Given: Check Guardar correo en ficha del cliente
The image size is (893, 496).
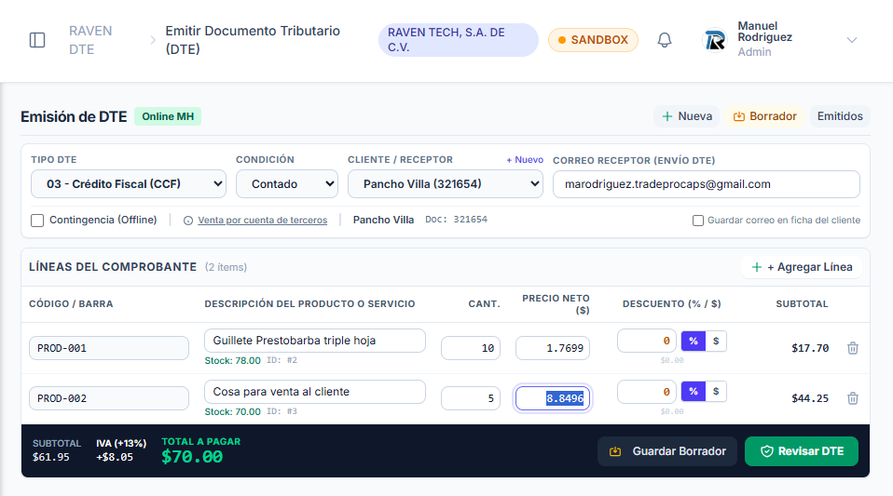Looking at the screenshot, I should tap(697, 221).
